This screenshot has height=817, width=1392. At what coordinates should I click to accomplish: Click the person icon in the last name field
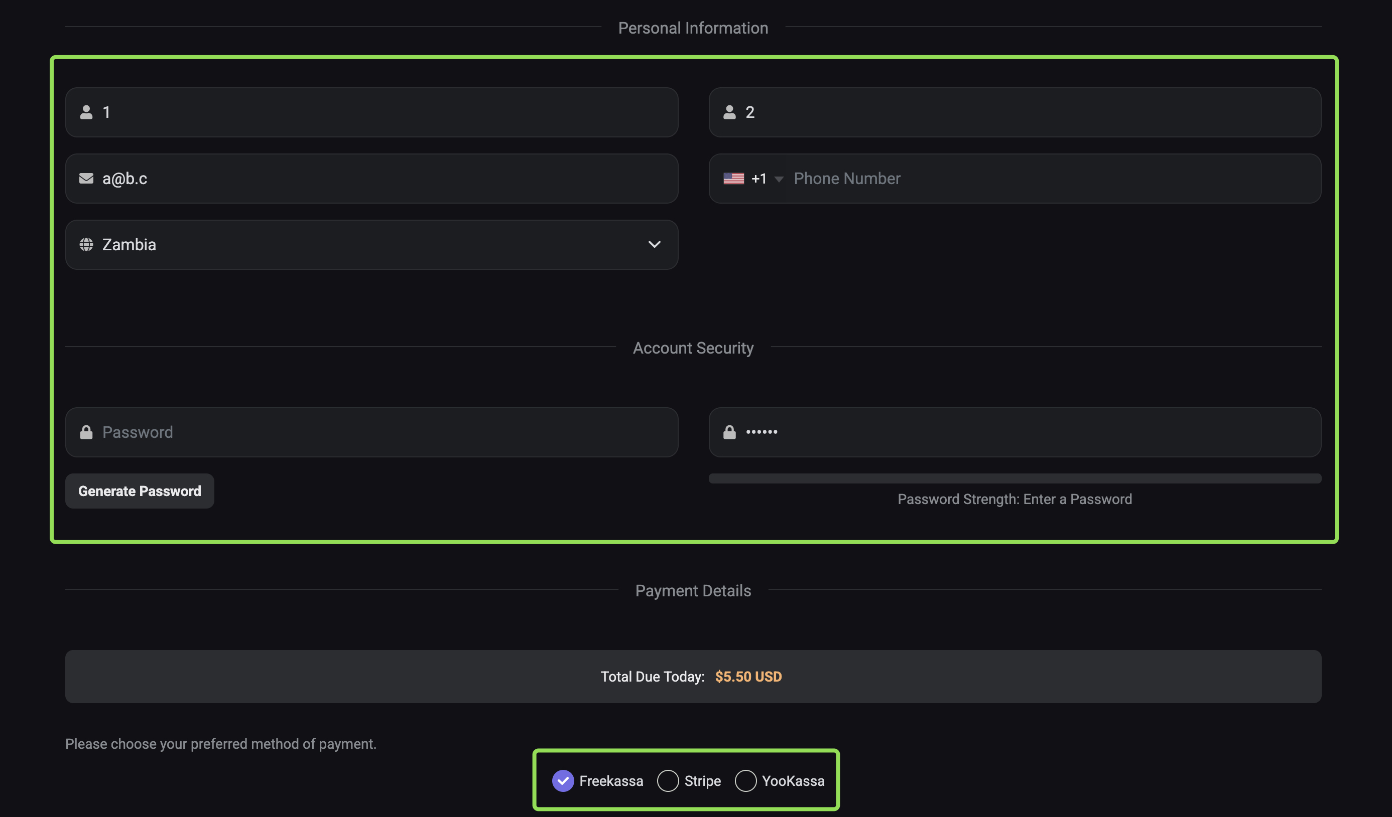[729, 112]
